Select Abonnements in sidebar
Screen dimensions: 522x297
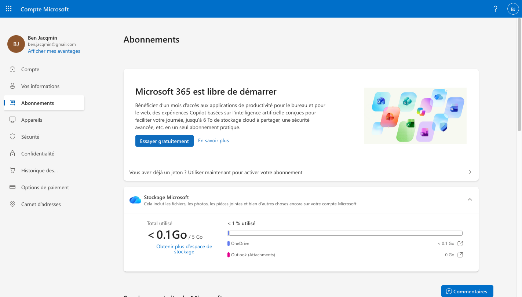44,103
